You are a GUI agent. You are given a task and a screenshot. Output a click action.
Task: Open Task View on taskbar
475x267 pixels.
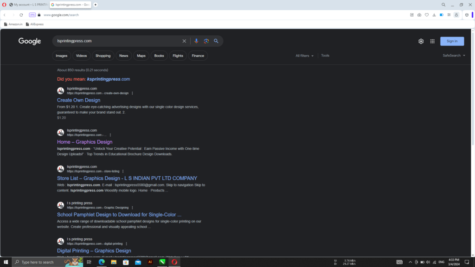tap(89, 262)
